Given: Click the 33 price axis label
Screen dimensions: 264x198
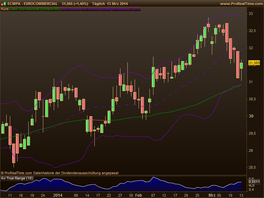Looking at the screenshot, I should tap(251, 14).
